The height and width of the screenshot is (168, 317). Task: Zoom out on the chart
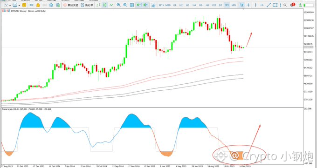(125, 5)
